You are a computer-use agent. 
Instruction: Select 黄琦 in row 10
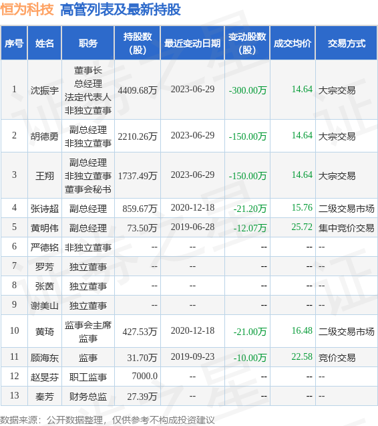click(45, 332)
